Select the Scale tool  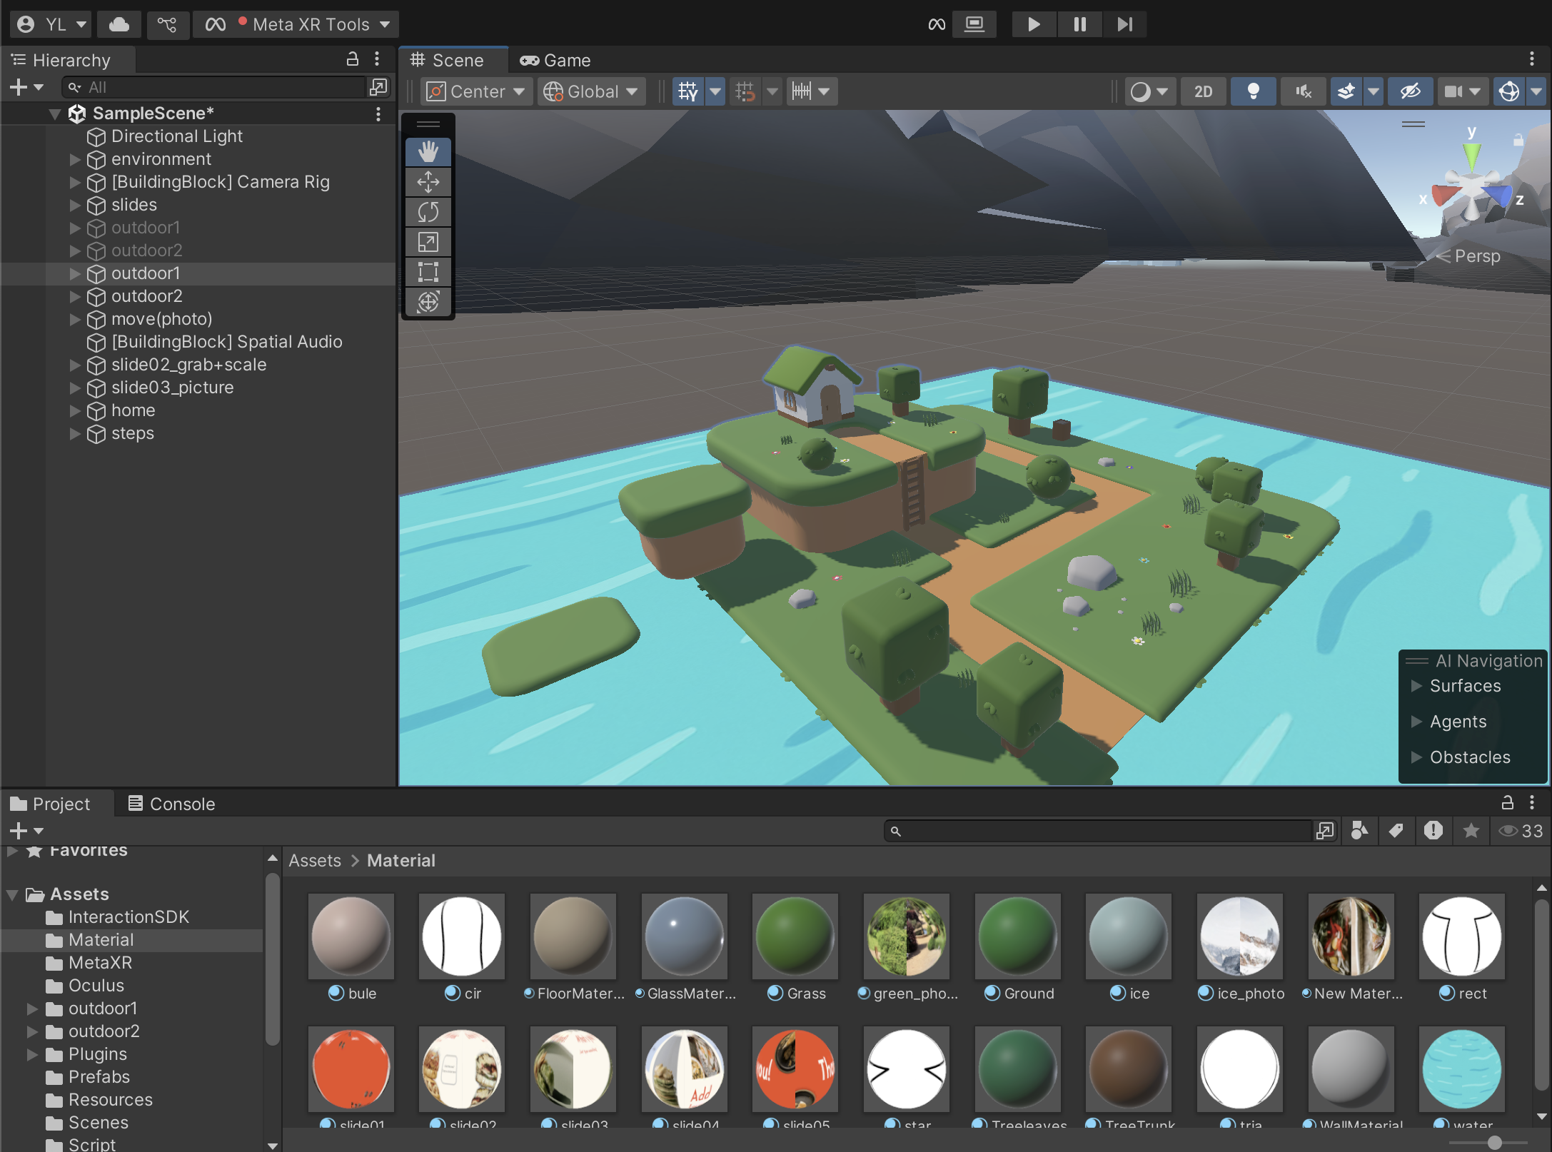[x=428, y=242]
